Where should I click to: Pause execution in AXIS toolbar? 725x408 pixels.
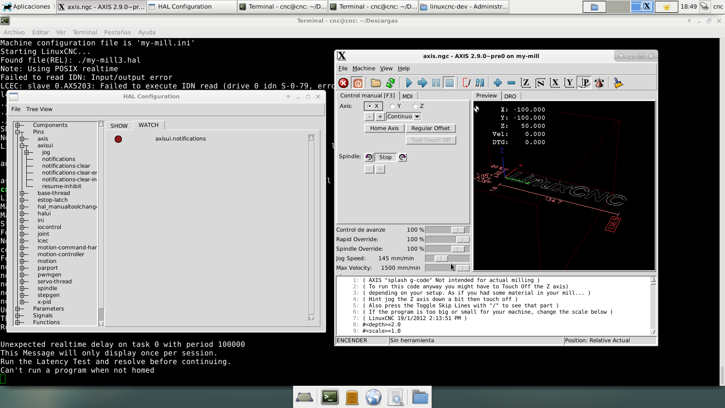[436, 83]
